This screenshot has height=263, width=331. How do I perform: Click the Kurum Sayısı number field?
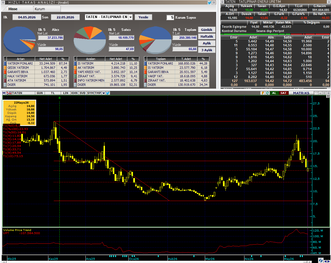tap(170, 18)
